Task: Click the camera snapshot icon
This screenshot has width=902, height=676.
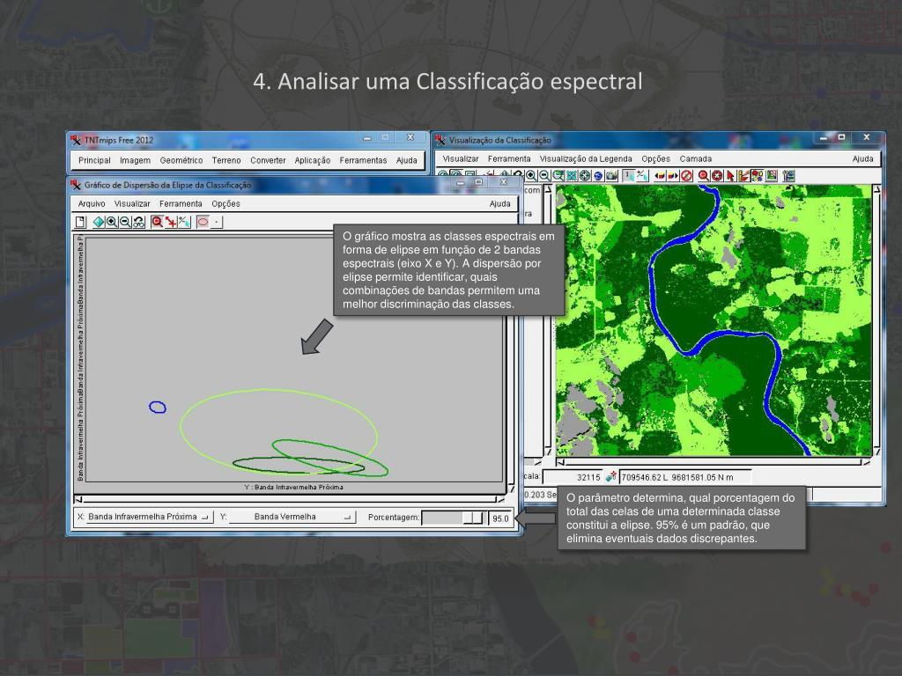Action: click(612, 176)
